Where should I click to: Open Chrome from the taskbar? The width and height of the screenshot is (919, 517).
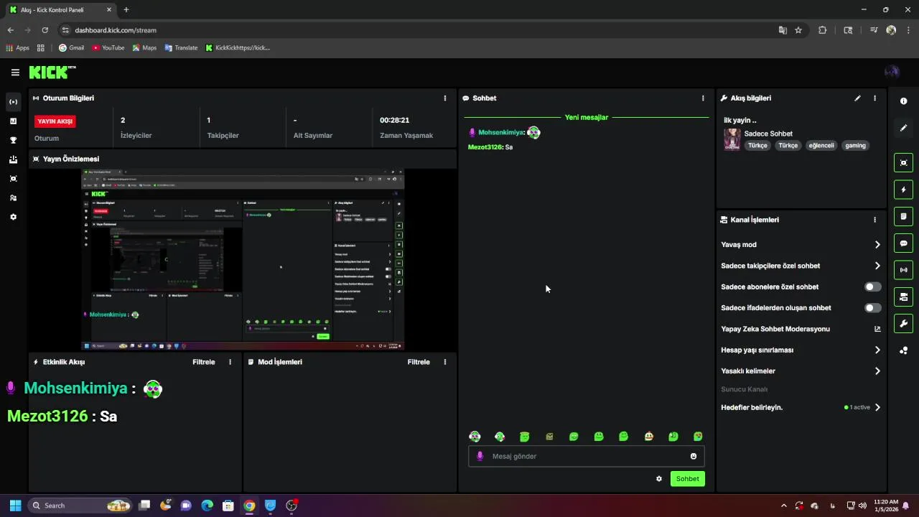coord(249,506)
